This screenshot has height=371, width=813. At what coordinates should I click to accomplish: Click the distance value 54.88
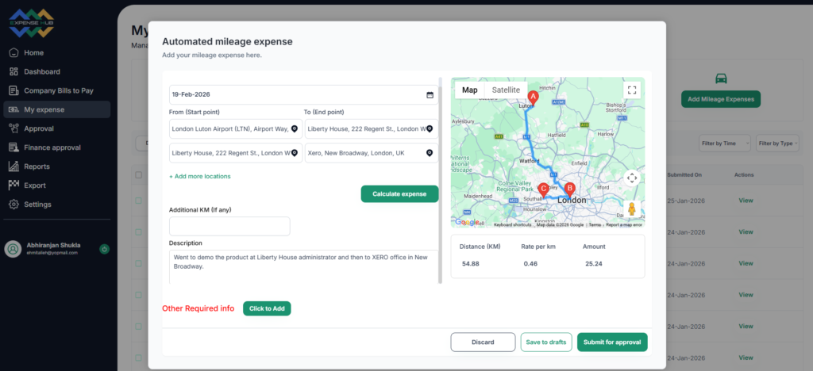click(471, 264)
